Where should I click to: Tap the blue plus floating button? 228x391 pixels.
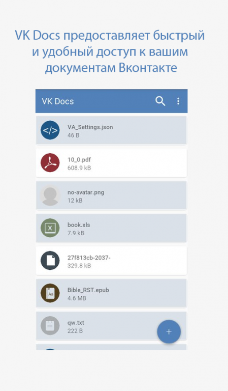pyautogui.click(x=169, y=331)
